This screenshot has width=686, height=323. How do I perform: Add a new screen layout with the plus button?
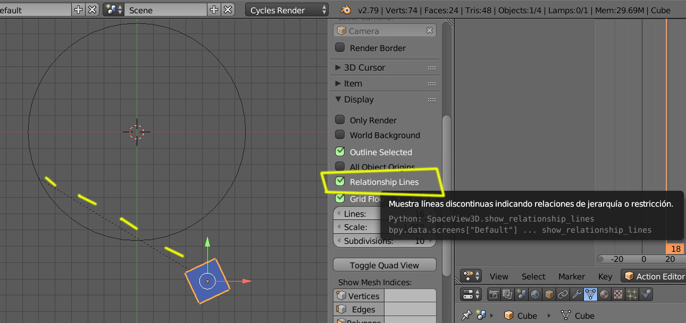(x=78, y=10)
